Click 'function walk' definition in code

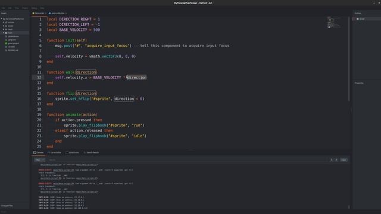click(61, 73)
